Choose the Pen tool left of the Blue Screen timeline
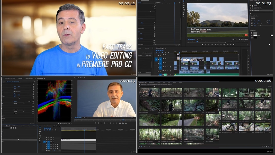This screenshot has height=155, width=275. [40, 138]
